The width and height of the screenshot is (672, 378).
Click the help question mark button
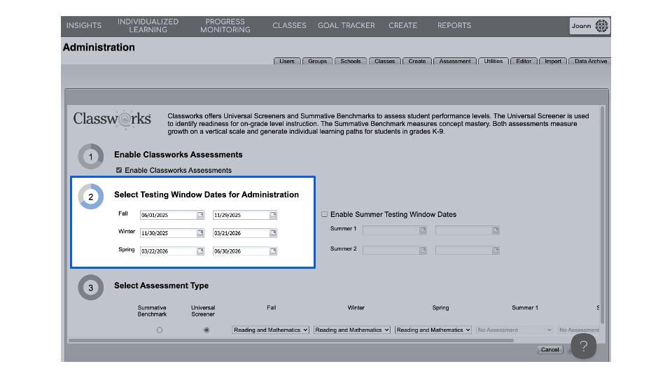coord(583,346)
